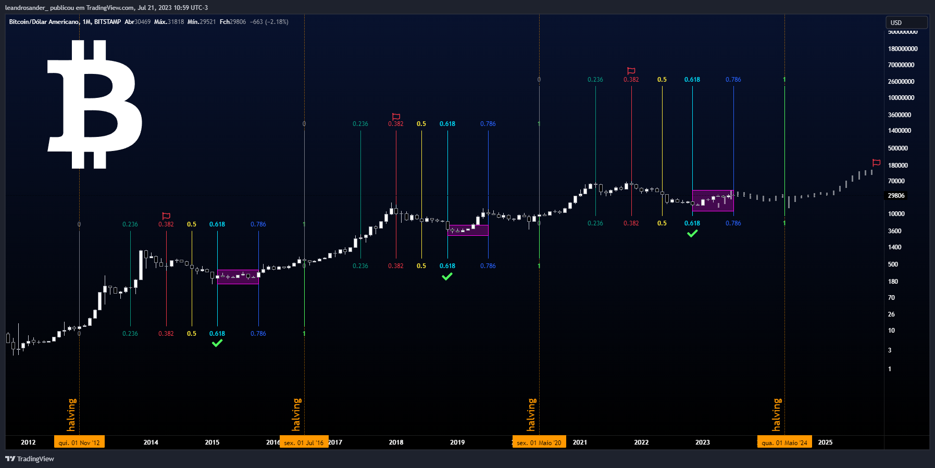Click the 'Máx.31818' high value in the header
Viewport: 935px width, 468px height.
169,22
